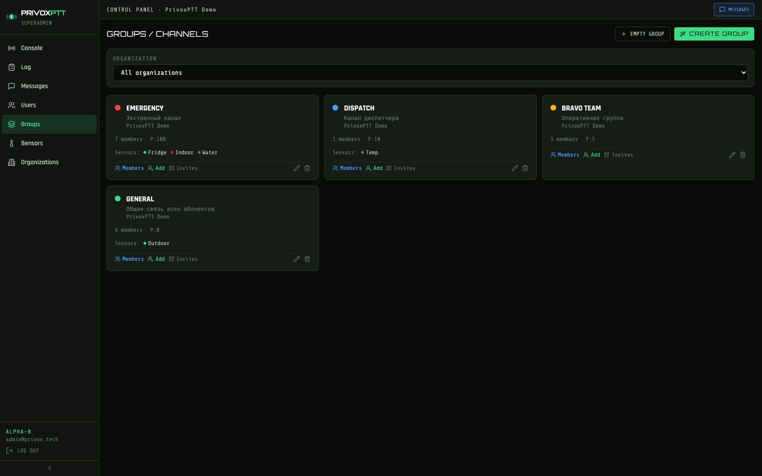View Members of GENERAL group
The image size is (762, 476).
point(130,259)
